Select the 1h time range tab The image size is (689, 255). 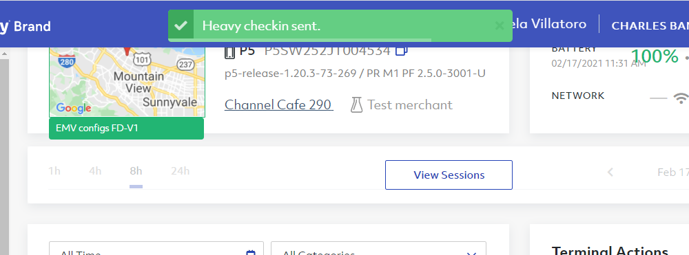pos(54,171)
